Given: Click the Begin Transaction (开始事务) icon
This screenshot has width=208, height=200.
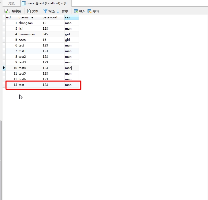Looking at the screenshot, I should pos(6,11).
